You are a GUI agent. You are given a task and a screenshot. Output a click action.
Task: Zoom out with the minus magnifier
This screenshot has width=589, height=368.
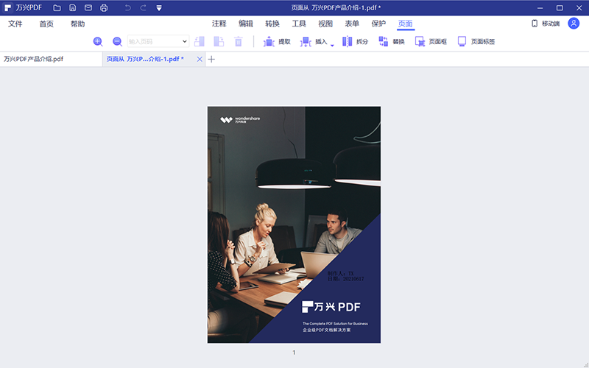117,42
